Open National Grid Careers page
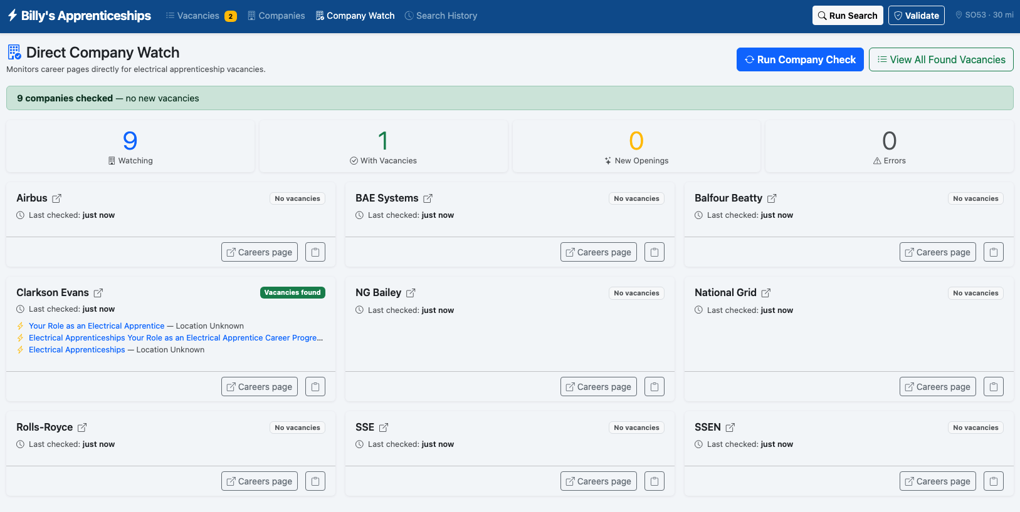 pos(938,387)
